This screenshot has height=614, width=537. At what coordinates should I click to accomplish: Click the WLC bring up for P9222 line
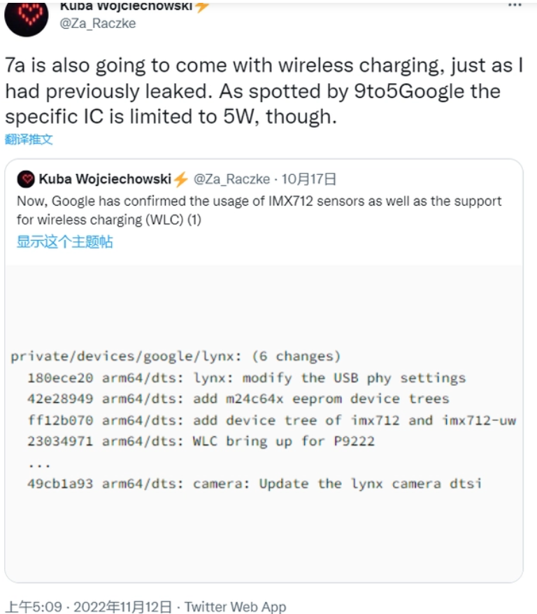coord(201,441)
